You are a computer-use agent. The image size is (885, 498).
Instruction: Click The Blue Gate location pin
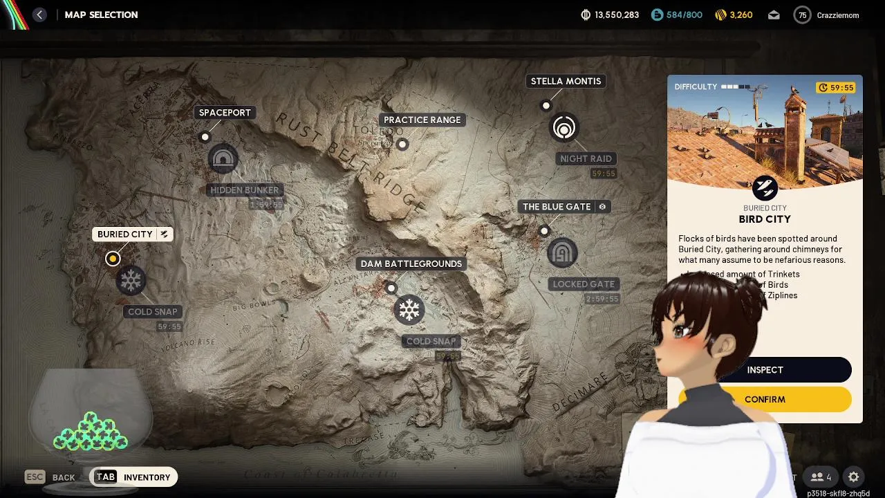click(544, 231)
